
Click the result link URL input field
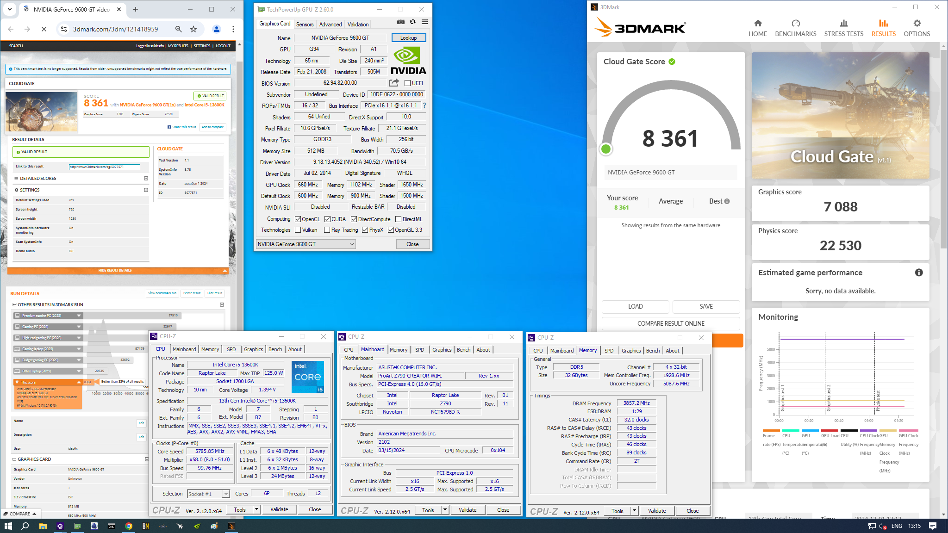[104, 167]
